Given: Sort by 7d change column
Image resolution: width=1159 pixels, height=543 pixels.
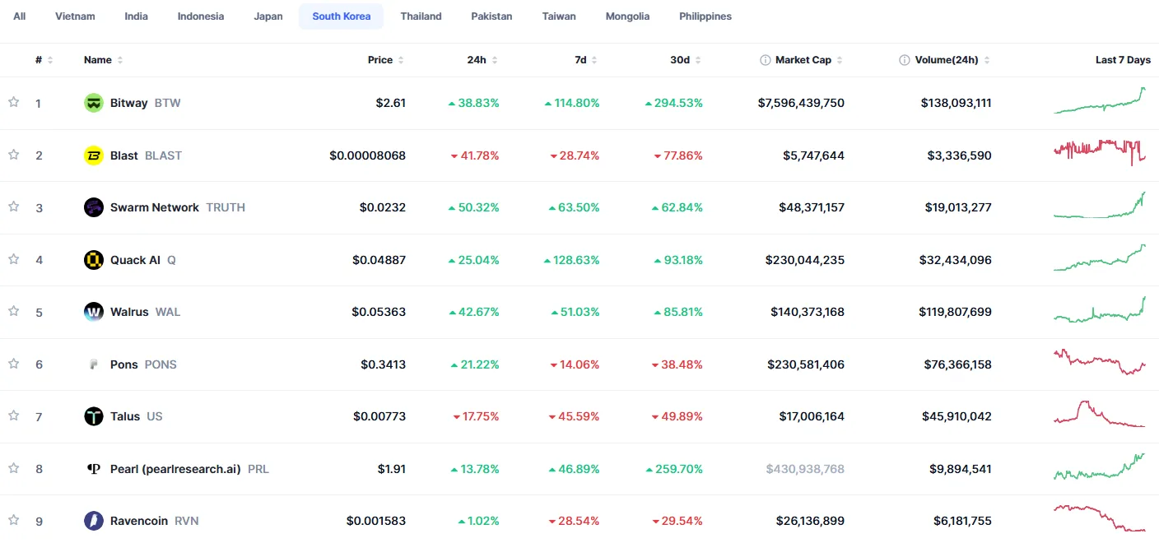Looking at the screenshot, I should 586,60.
